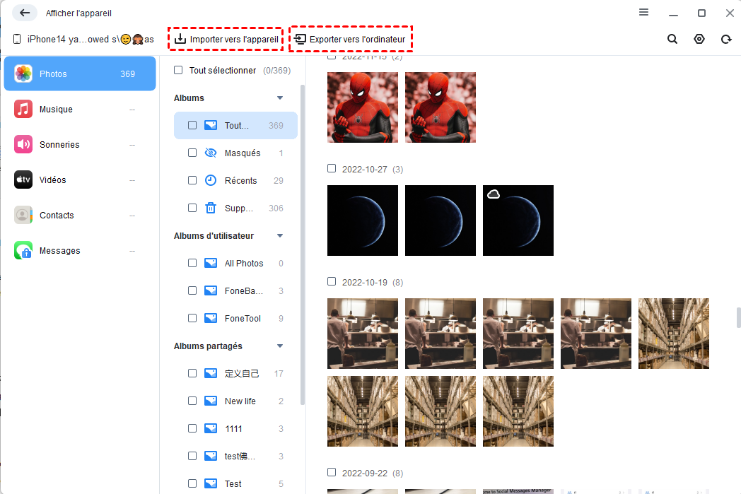Click the 1111 album icon
Screen dimensions: 741x494
[210, 428]
